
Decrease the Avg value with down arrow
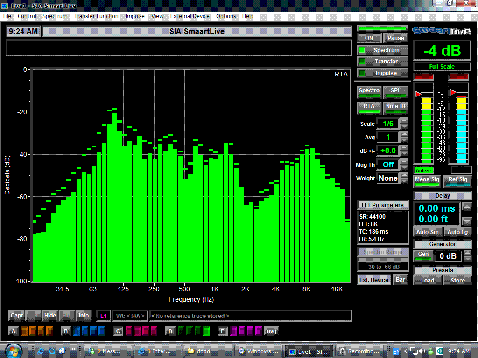pyautogui.click(x=404, y=140)
